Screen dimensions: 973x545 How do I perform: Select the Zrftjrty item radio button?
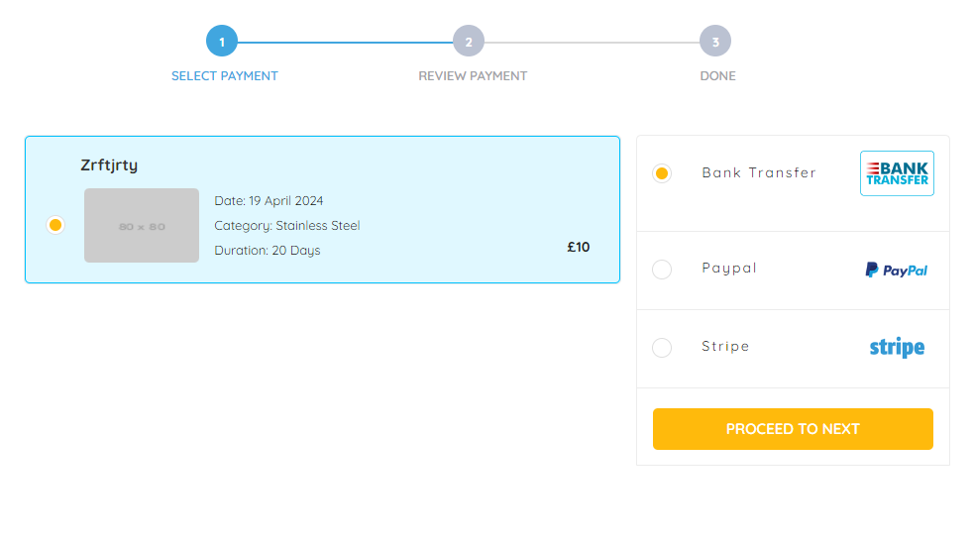click(x=55, y=225)
